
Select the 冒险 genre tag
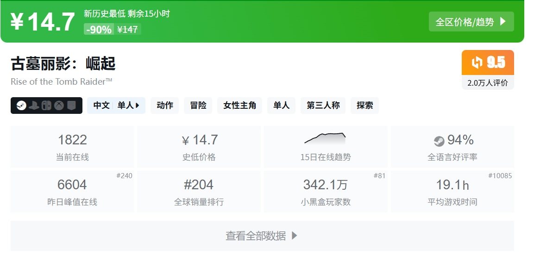(198, 106)
